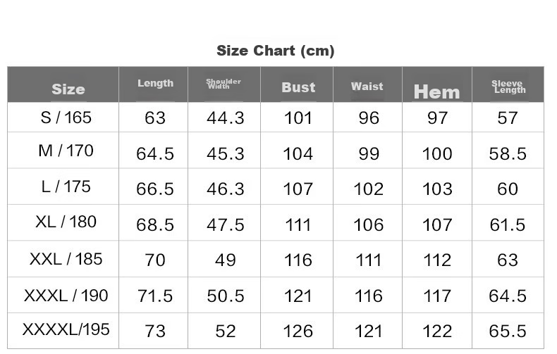The height and width of the screenshot is (354, 557).
Task: Click the Sleeve Length column header
Action: pos(508,87)
